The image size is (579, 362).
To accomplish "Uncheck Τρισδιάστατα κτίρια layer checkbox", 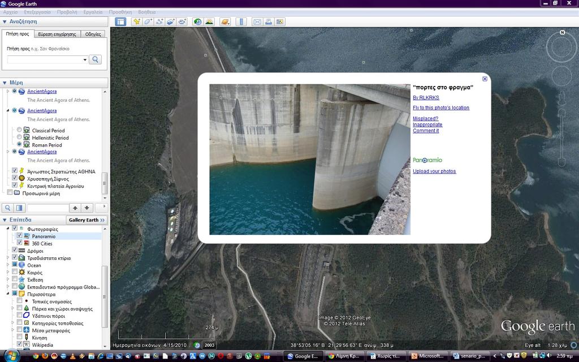I will pyautogui.click(x=15, y=257).
